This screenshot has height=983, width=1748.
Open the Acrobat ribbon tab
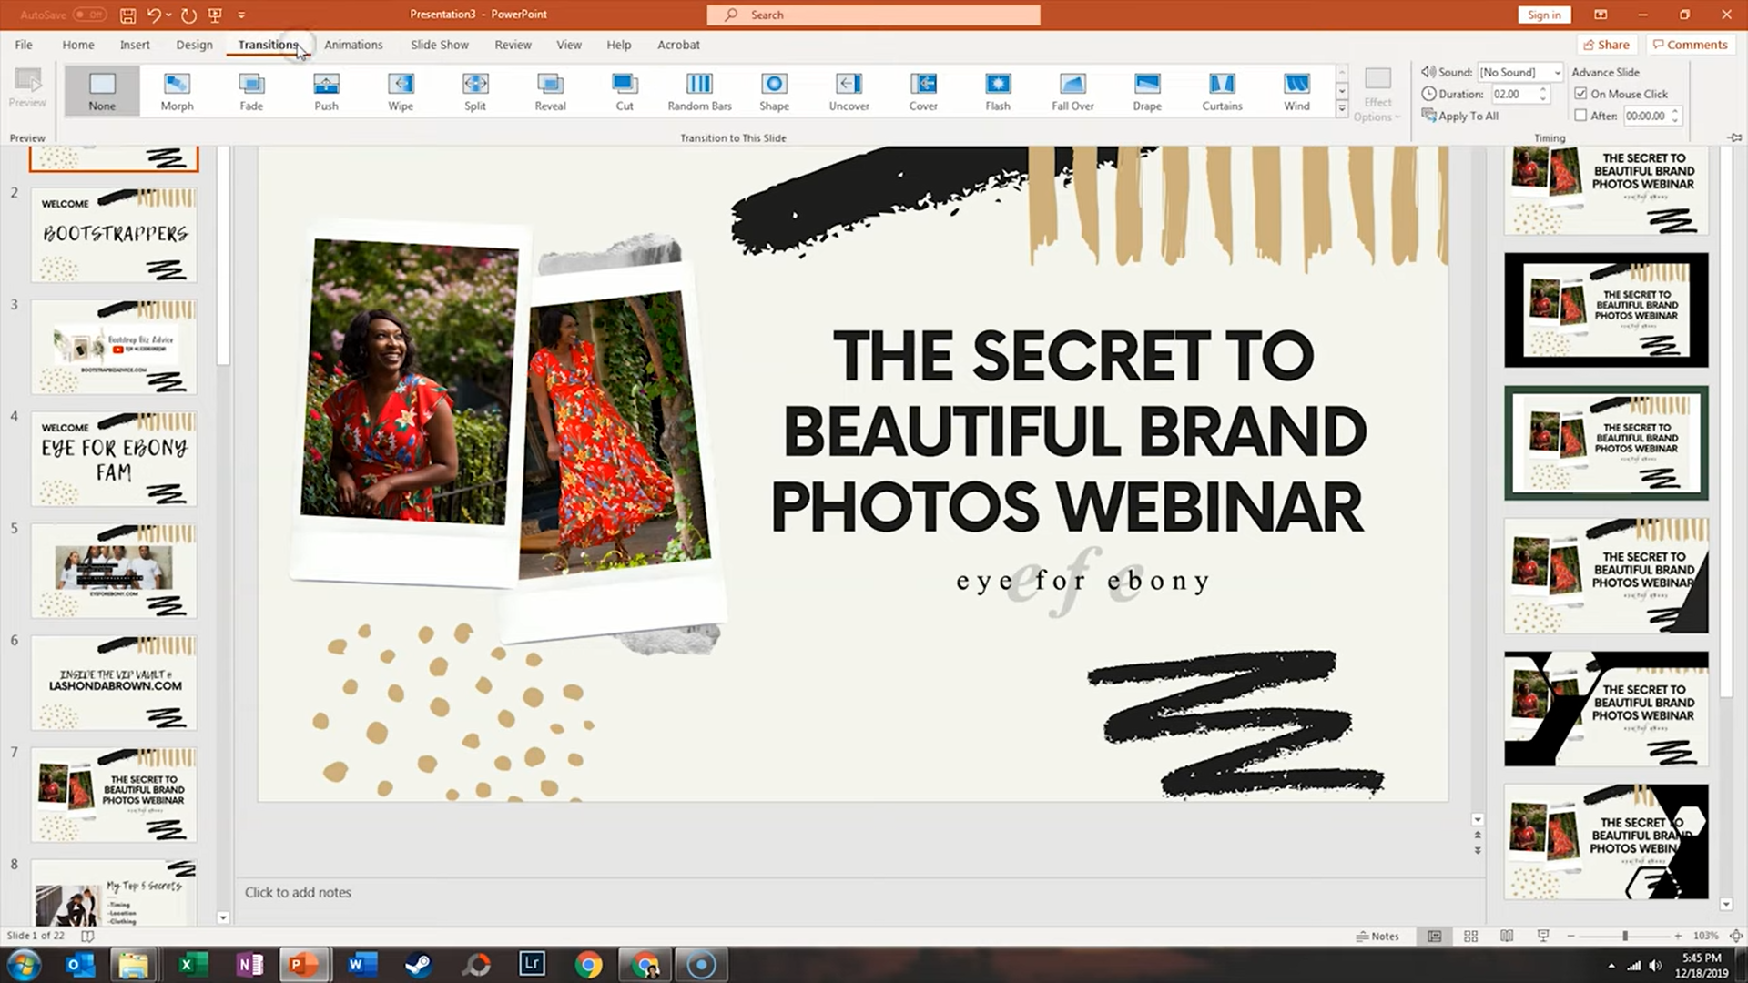click(677, 44)
